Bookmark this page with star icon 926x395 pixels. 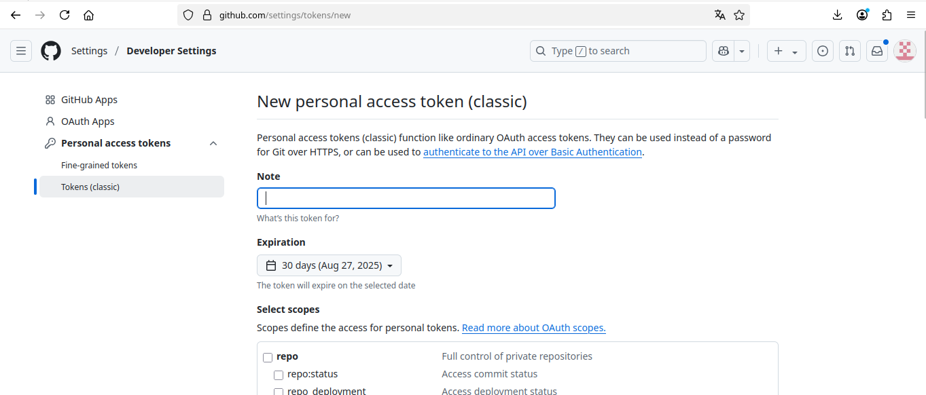coord(739,15)
